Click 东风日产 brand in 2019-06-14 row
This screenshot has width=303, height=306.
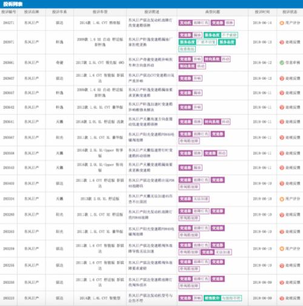click(x=32, y=23)
